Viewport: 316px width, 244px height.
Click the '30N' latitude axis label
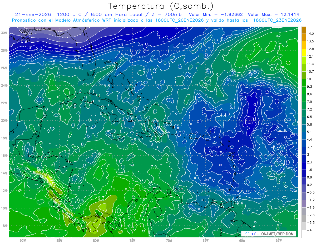(4, 33)
